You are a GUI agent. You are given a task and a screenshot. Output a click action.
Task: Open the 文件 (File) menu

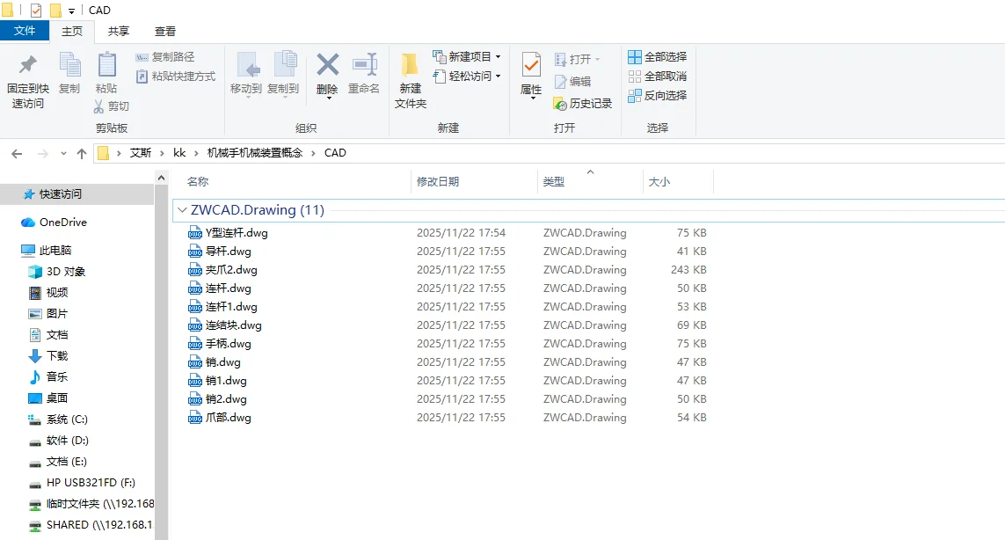25,30
